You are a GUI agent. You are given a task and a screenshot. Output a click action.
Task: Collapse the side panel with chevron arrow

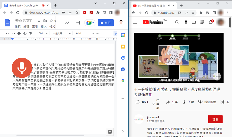click(x=123, y=132)
